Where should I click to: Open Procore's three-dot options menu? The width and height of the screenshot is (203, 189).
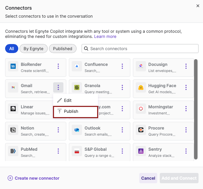coord(186,130)
